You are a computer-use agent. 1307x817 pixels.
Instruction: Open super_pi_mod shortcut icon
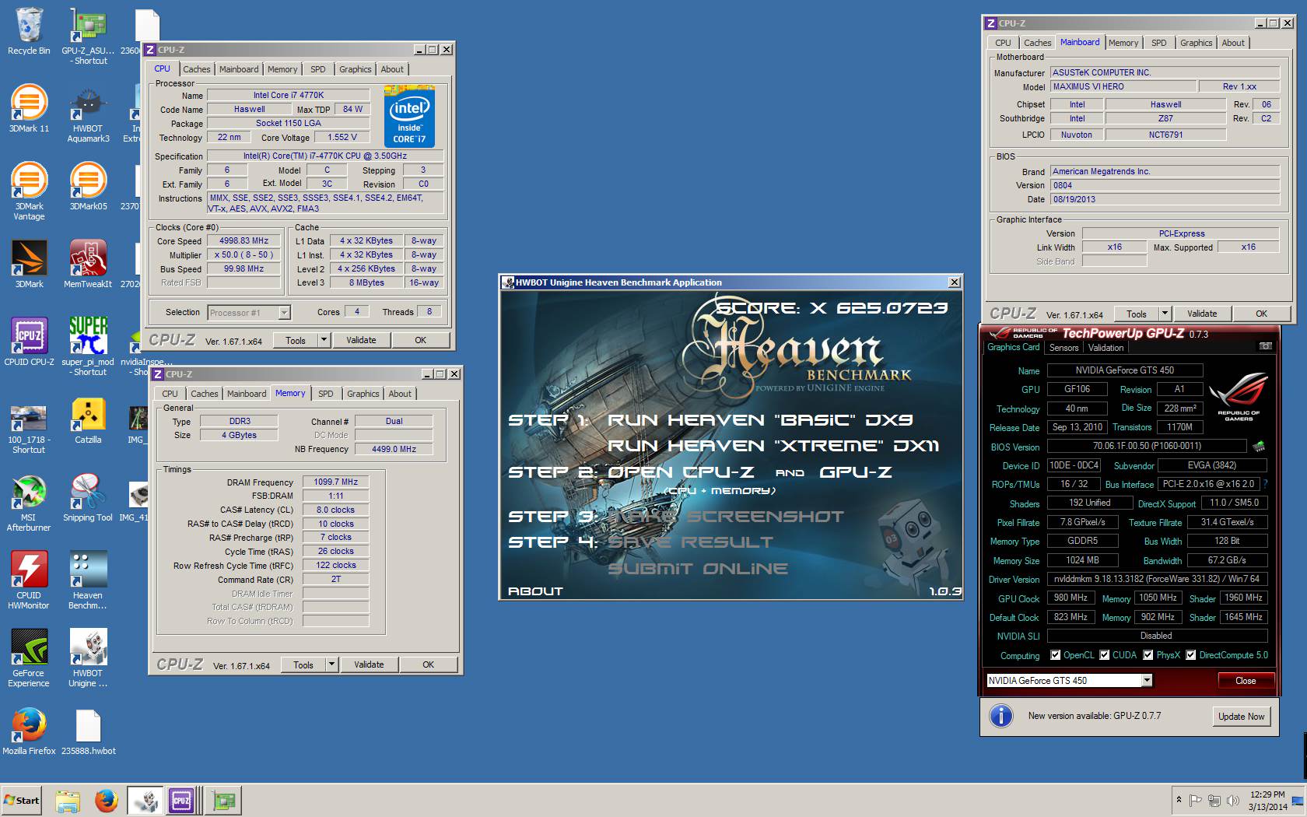coord(88,347)
